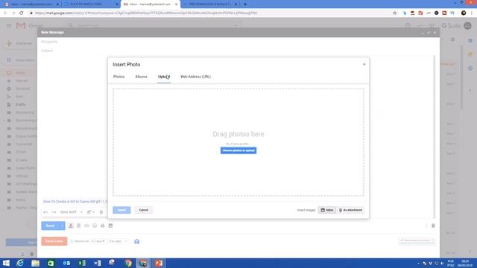Click the disabled Insert button
477x268 pixels.
tap(121, 210)
